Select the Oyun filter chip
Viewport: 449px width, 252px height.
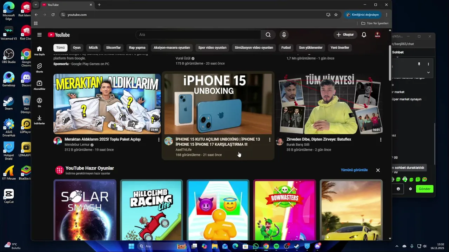tap(77, 48)
